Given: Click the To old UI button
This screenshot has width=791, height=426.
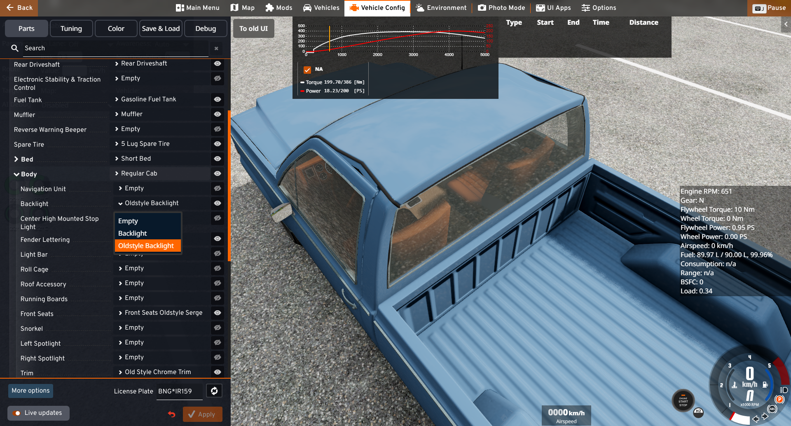Looking at the screenshot, I should (x=254, y=28).
